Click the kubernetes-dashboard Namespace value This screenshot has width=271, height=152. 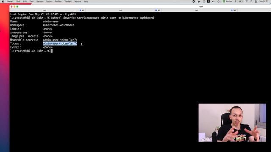pos(58,25)
